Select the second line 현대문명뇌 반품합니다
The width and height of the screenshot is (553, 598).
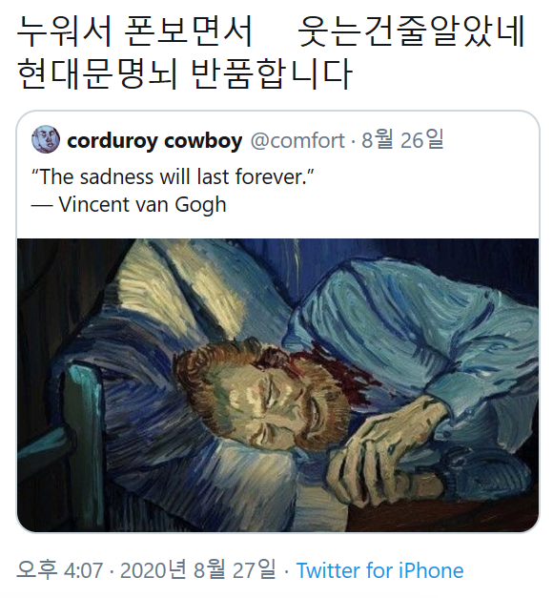pyautogui.click(x=185, y=73)
